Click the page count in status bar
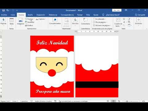The height and width of the screenshot is (111, 148). click(5, 101)
